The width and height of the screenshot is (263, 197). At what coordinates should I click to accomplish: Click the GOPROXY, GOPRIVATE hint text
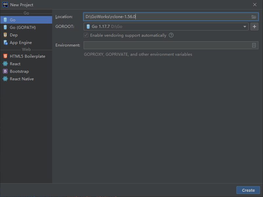[x=138, y=54]
